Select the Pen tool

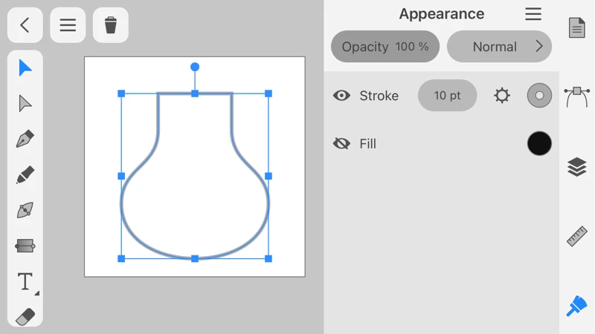tap(25, 139)
